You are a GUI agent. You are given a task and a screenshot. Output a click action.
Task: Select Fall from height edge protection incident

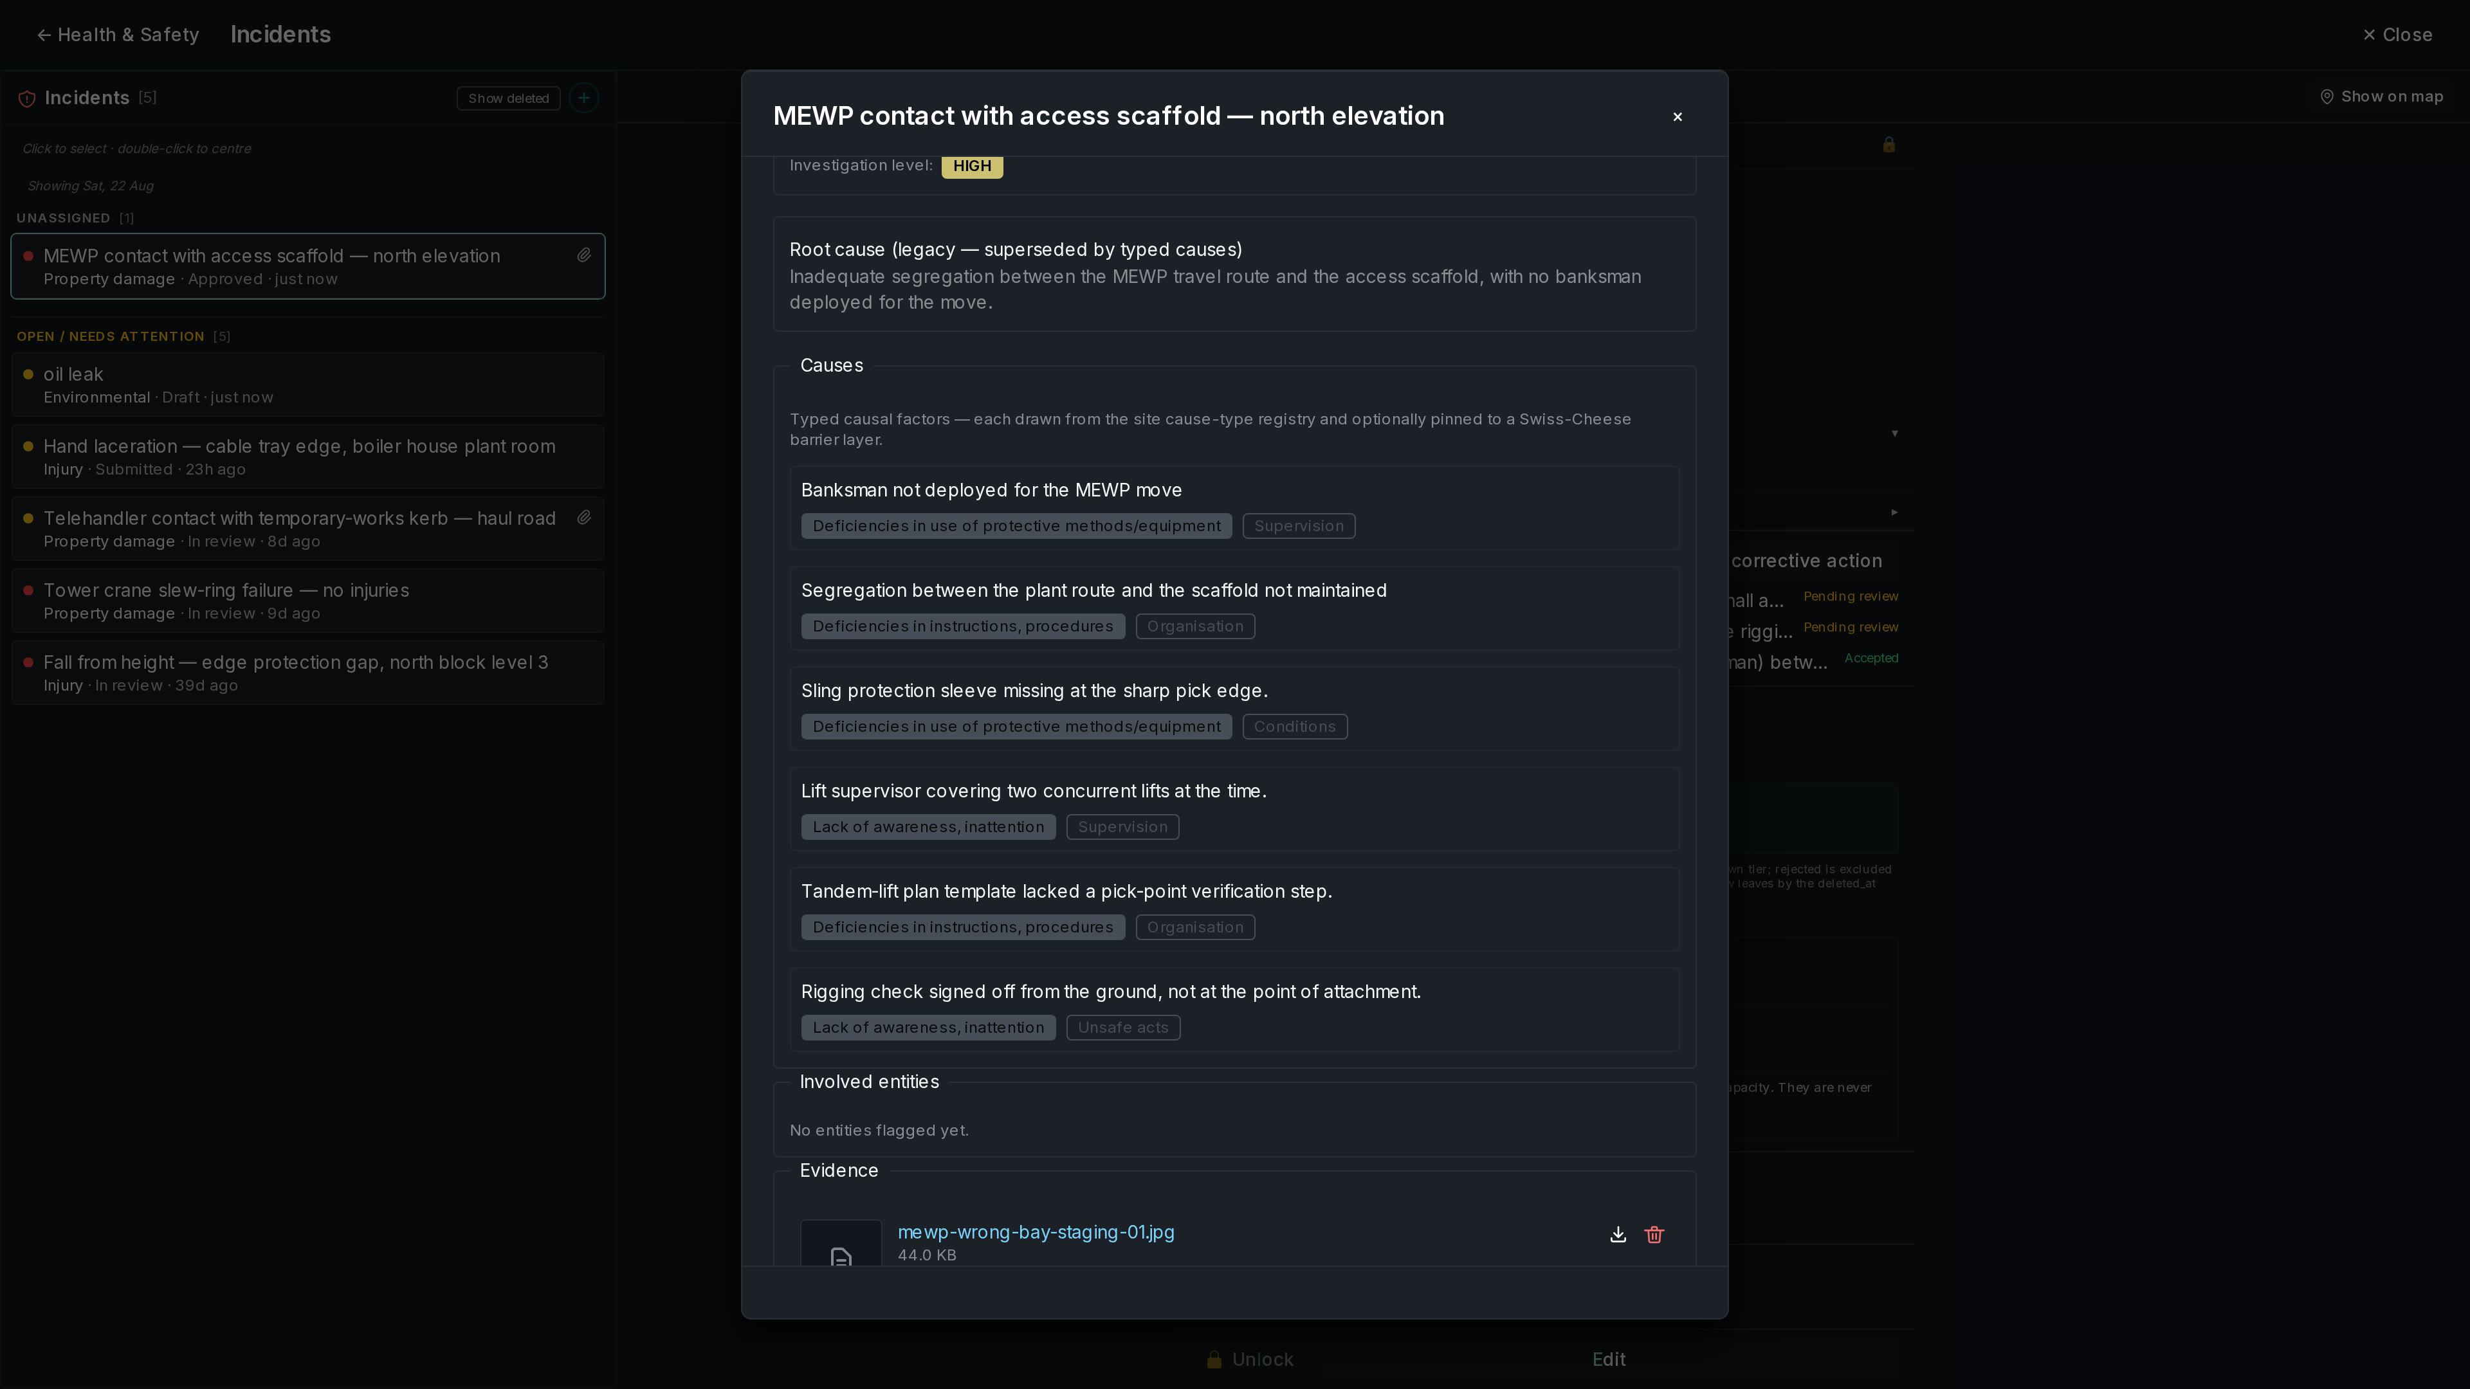click(308, 672)
